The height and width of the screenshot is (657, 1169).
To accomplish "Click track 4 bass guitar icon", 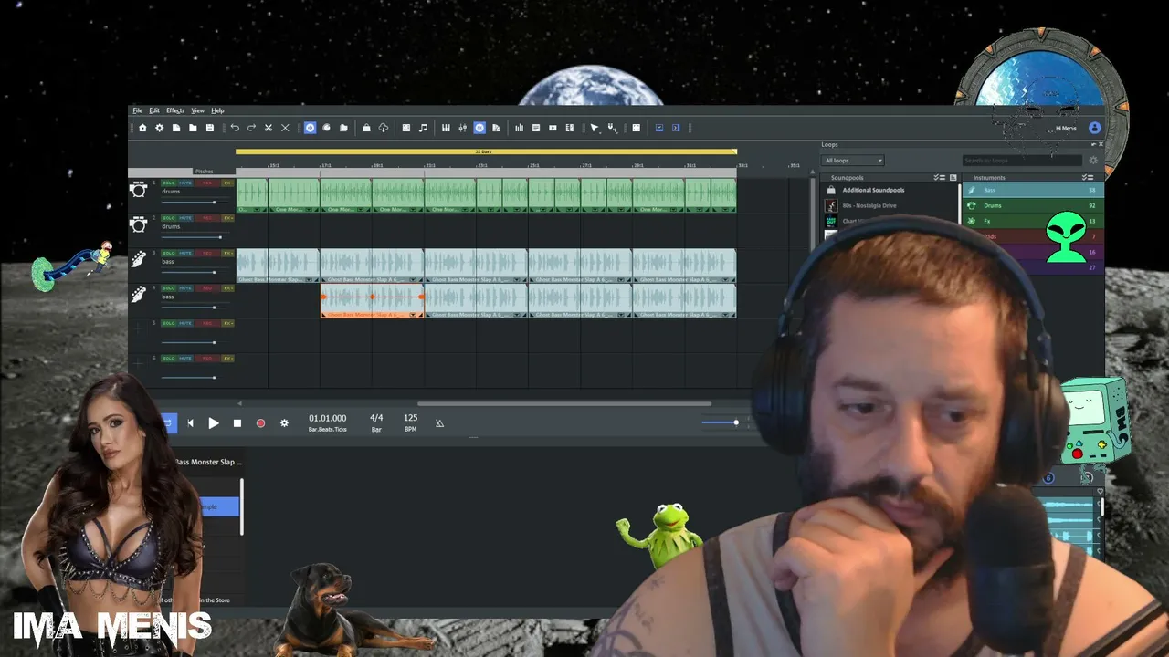I will (x=138, y=295).
